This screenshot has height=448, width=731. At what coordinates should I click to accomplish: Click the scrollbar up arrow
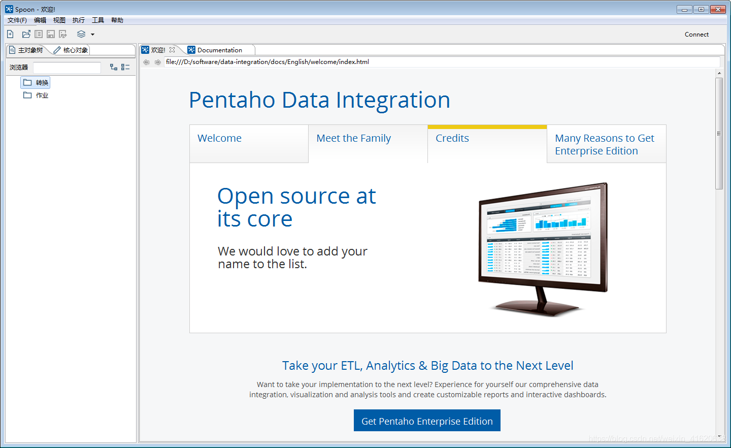719,74
